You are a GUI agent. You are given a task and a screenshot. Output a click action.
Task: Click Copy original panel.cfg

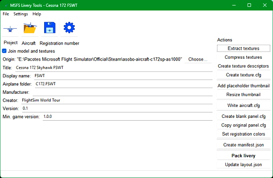pos(243,125)
